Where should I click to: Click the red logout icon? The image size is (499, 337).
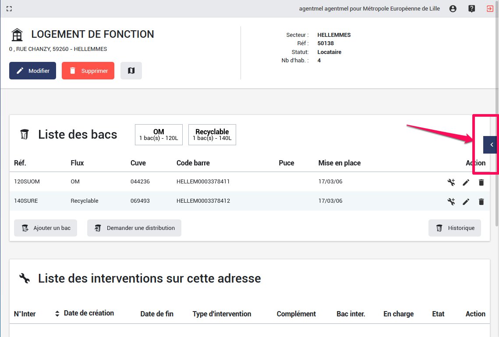click(x=490, y=8)
